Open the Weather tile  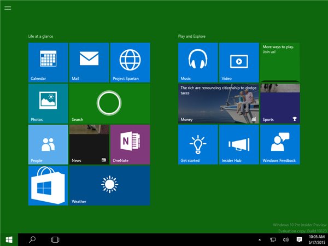(109, 186)
